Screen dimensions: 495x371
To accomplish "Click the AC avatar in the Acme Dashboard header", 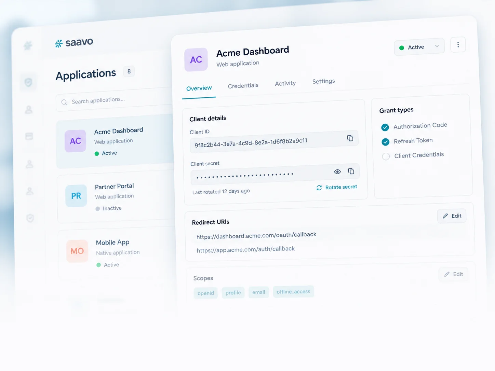I will point(196,60).
